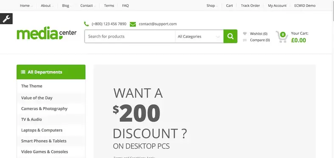The image size is (334, 158).
Task: Click the phone number (+800) 123 456 7890
Action: [x=109, y=24]
